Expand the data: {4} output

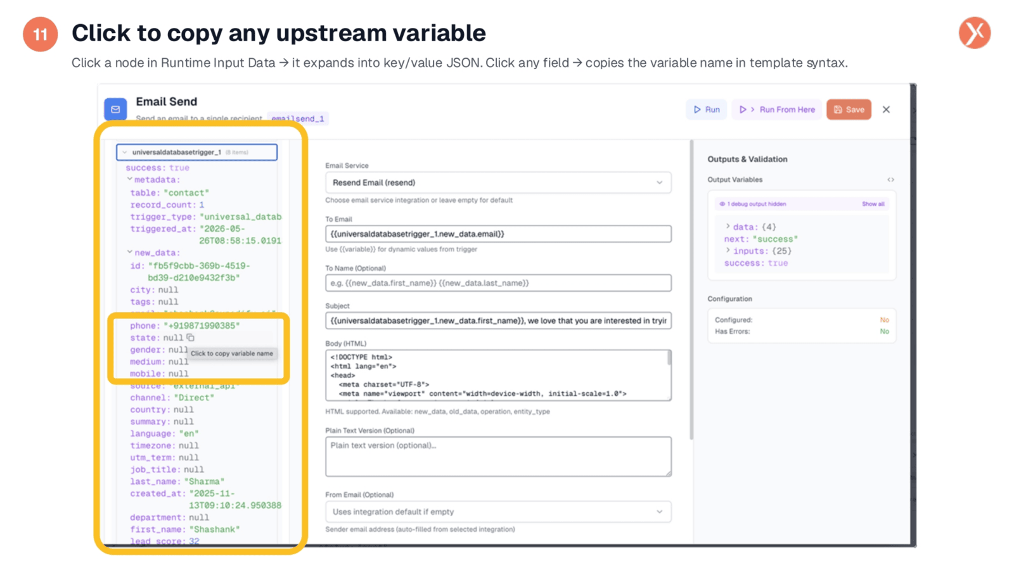coord(728,226)
